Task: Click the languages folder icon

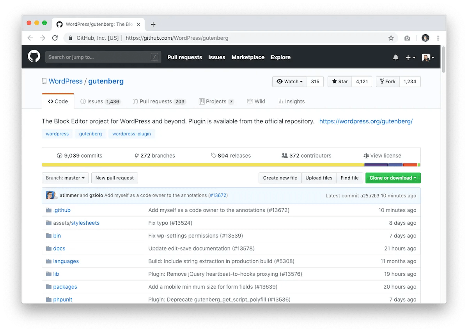Action: click(49, 261)
